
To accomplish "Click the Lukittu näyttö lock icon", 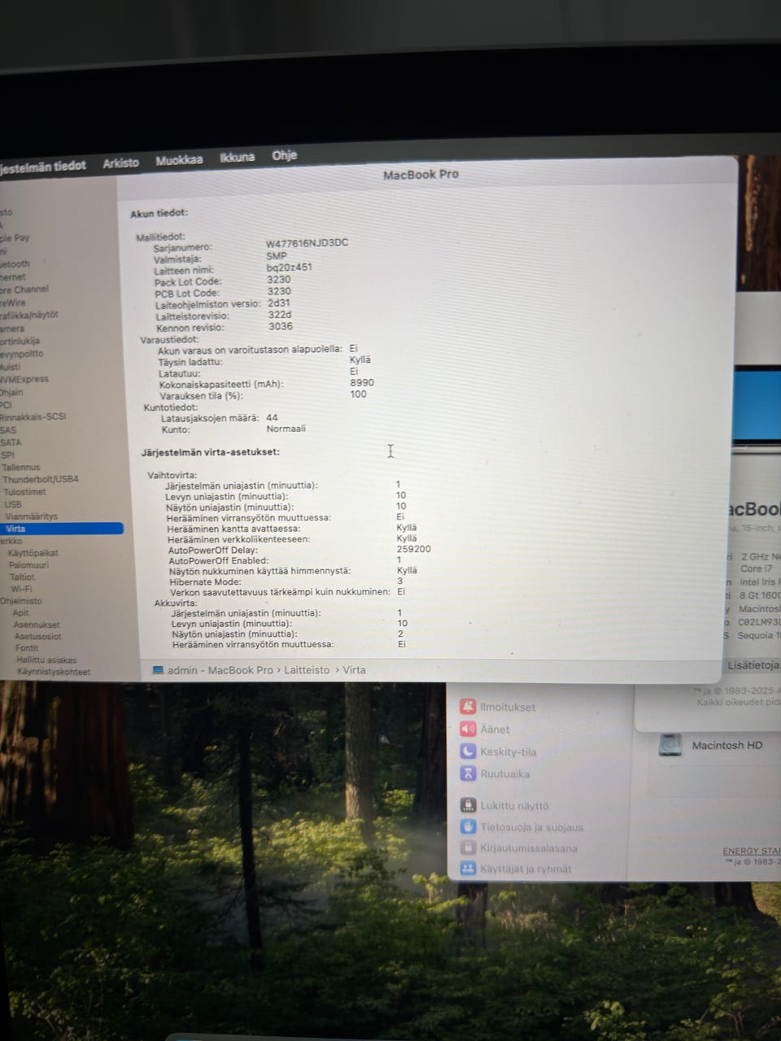I will [468, 805].
